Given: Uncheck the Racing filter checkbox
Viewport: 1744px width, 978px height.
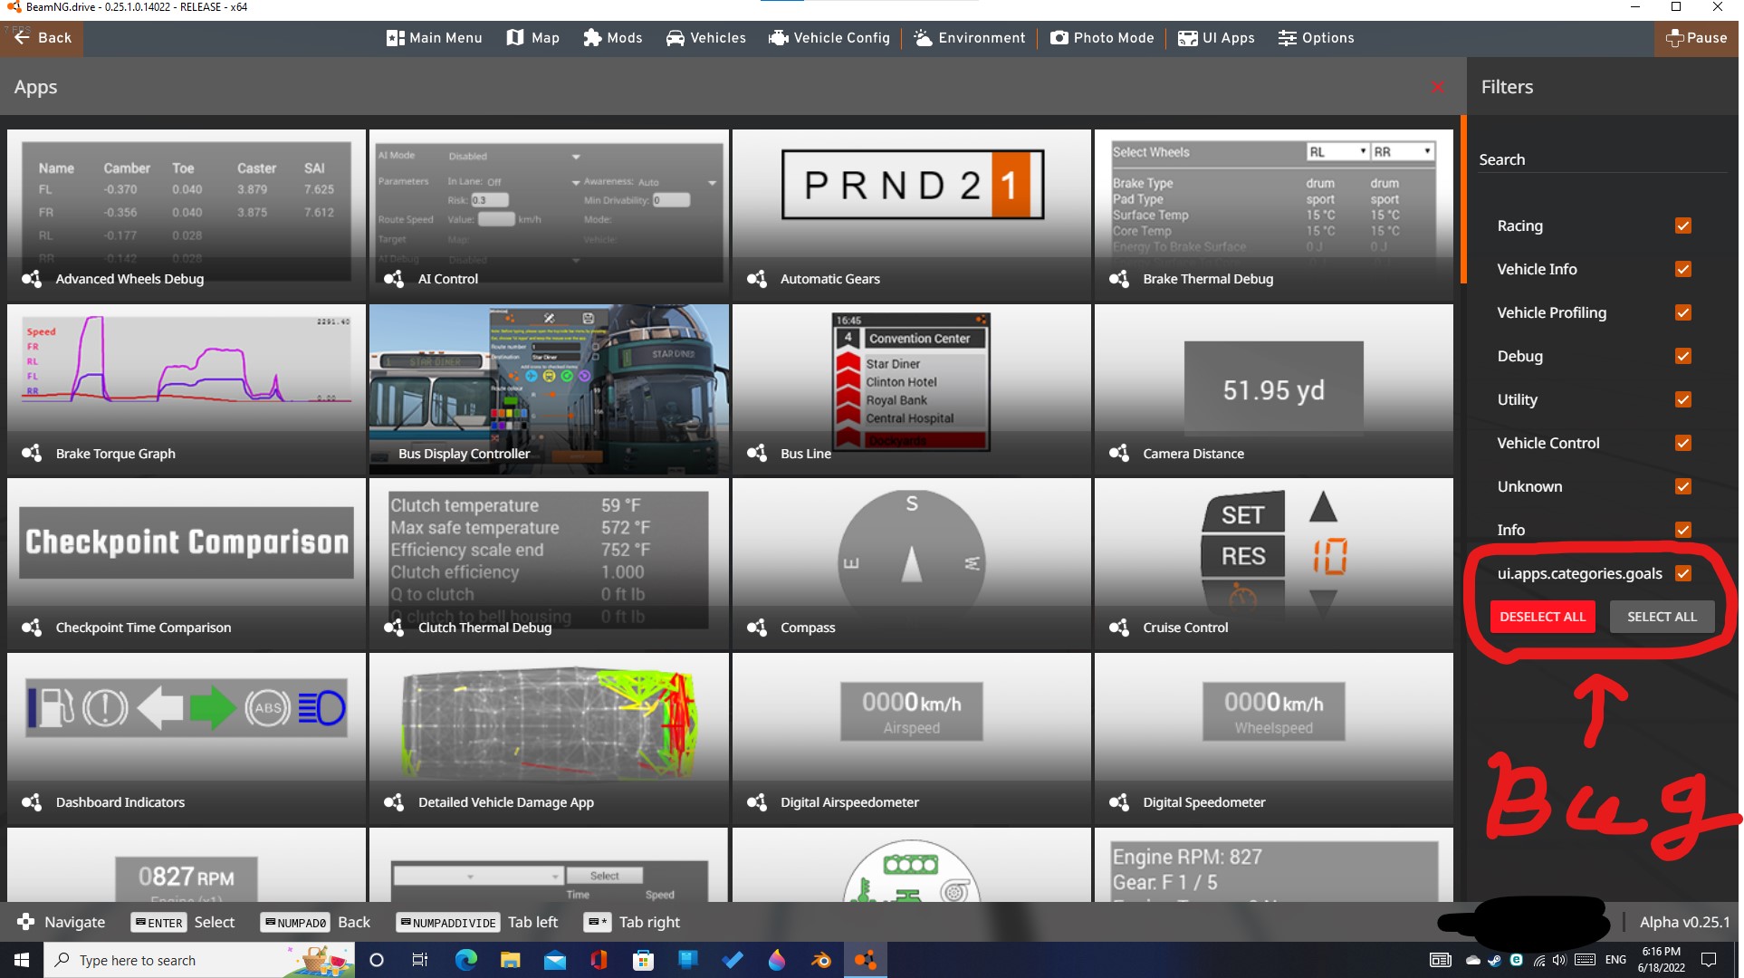Looking at the screenshot, I should coord(1683,225).
